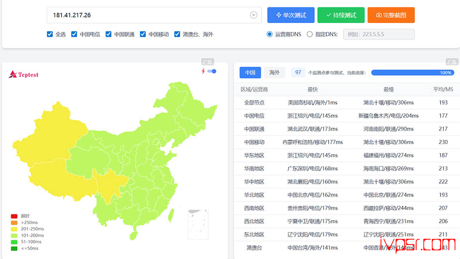
Task: Click the 区域/运营商 column header
Action: (x=254, y=89)
